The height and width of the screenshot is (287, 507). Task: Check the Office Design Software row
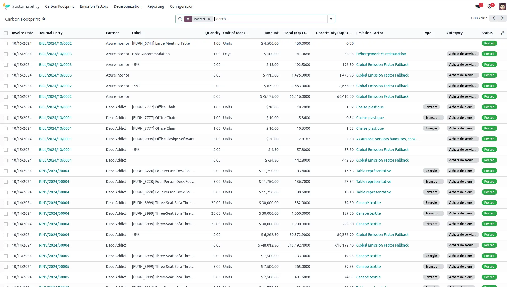tap(6, 139)
